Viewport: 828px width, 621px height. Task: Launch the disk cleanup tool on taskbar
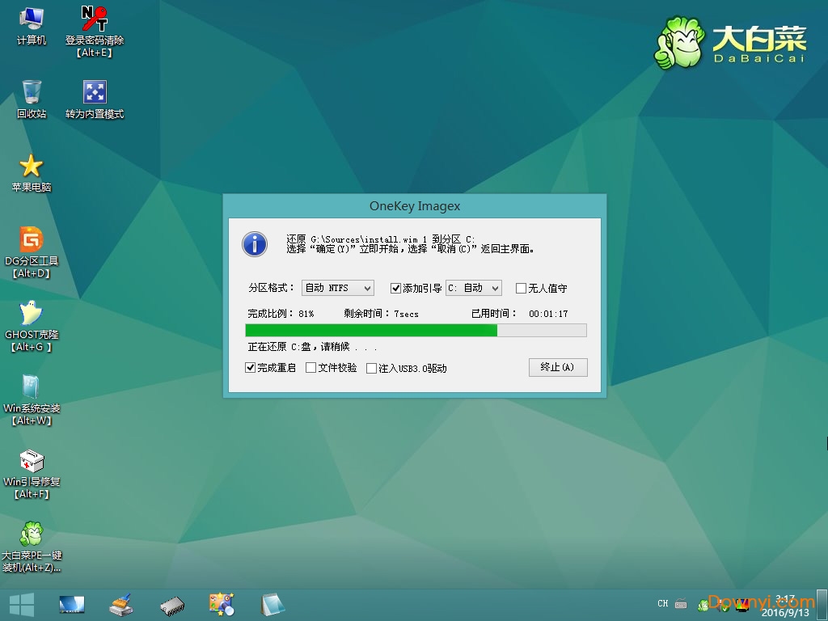coord(120,604)
